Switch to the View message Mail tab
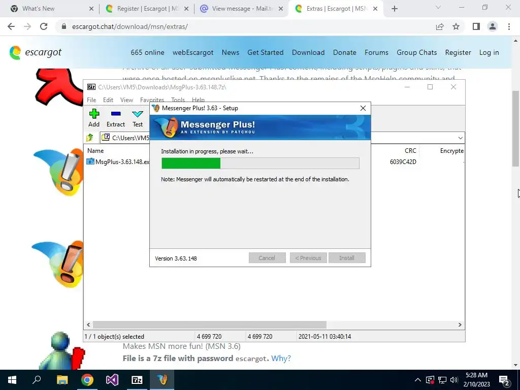 [x=241, y=9]
